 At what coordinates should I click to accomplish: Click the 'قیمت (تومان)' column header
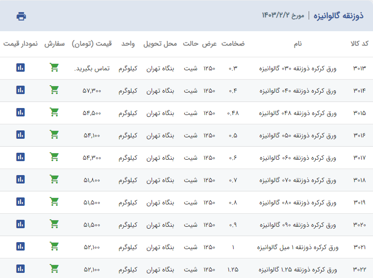coord(92,44)
